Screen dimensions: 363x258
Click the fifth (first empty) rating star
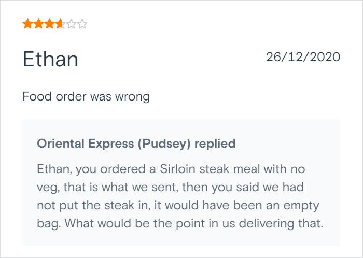(71, 23)
